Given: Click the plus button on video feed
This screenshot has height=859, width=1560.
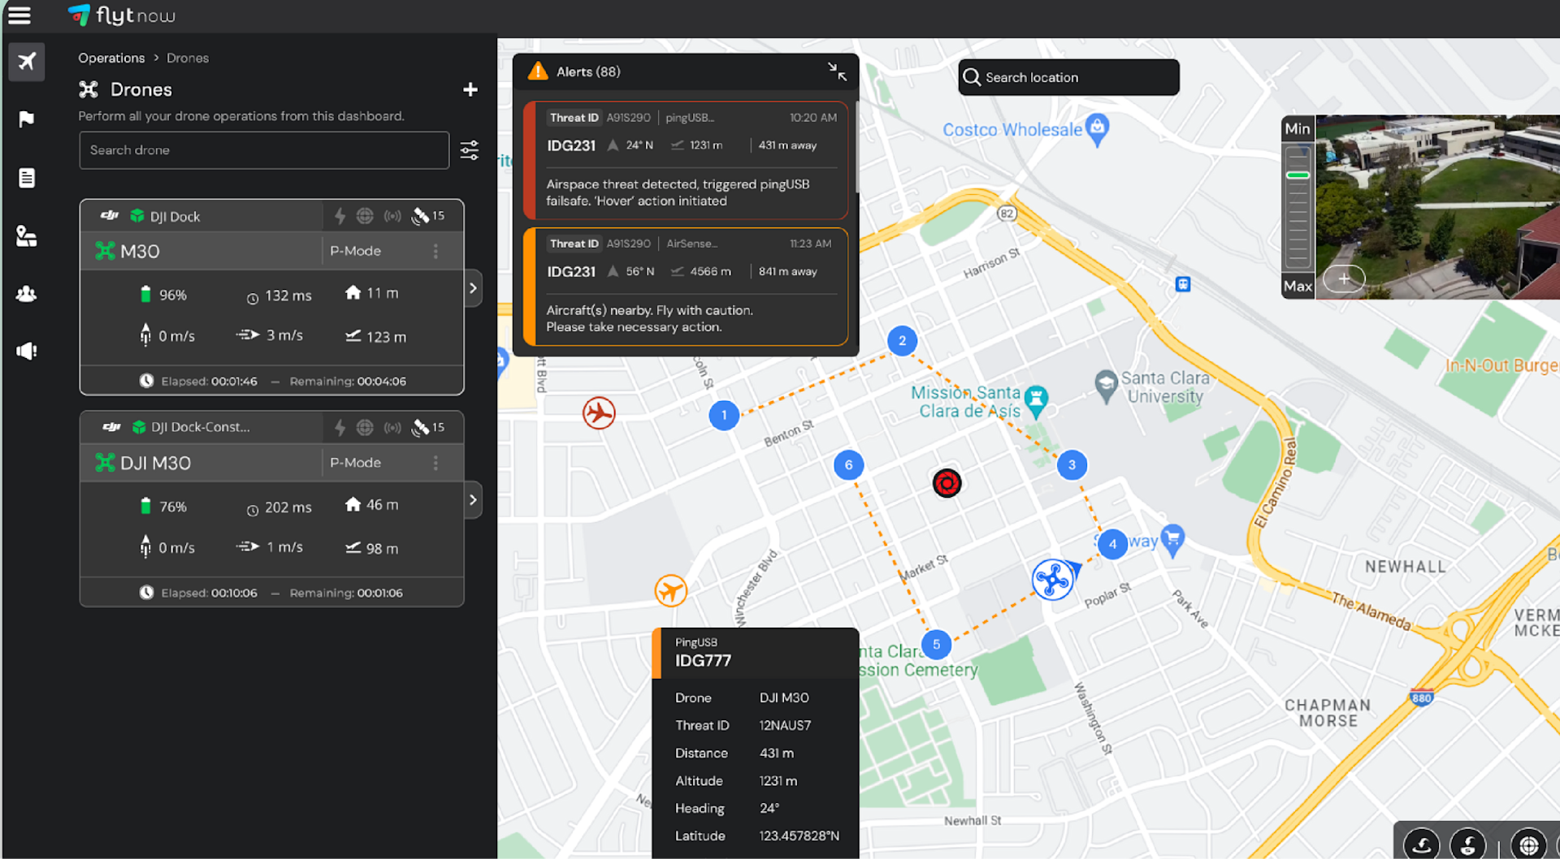Looking at the screenshot, I should [x=1345, y=278].
